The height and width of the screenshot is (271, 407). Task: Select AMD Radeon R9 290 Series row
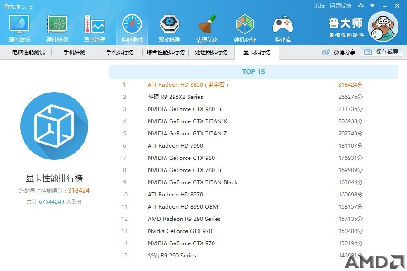(253, 219)
